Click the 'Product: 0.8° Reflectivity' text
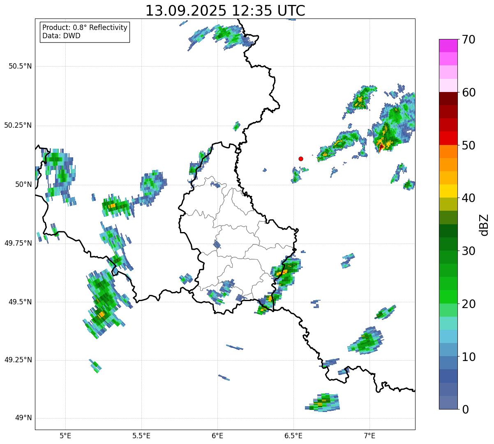The image size is (494, 444). (85, 28)
